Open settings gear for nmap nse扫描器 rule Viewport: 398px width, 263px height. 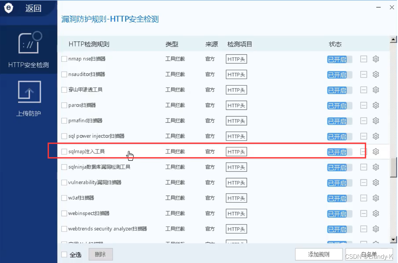(x=376, y=59)
